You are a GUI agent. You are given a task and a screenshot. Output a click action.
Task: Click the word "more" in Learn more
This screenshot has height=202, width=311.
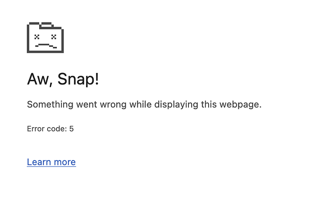[x=65, y=162]
